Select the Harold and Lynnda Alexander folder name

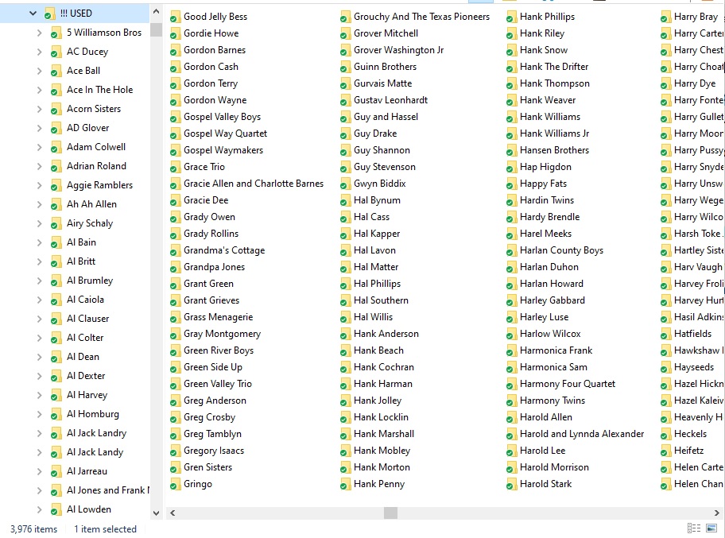pyautogui.click(x=581, y=434)
